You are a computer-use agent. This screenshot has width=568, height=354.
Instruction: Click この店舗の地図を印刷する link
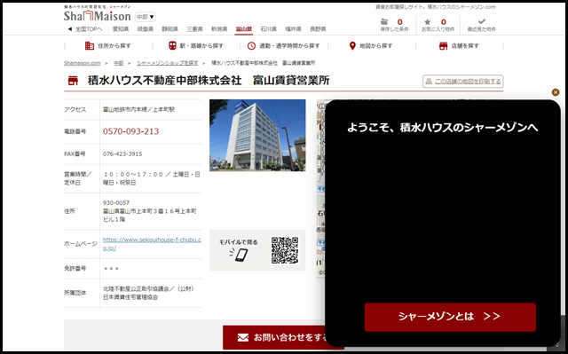coord(468,81)
